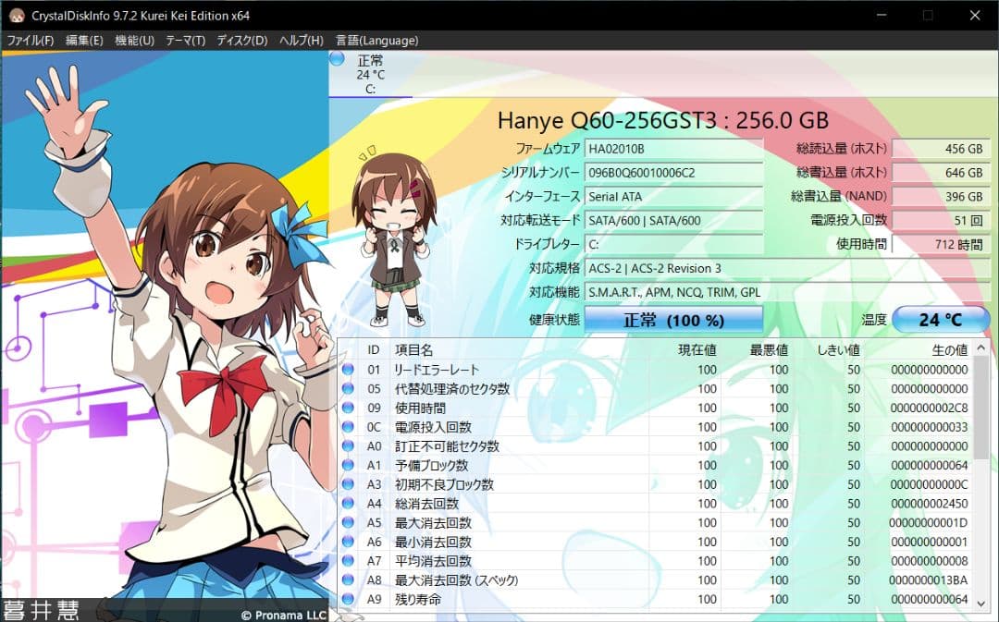Click the scroll up arrow of SMART list

point(981,348)
